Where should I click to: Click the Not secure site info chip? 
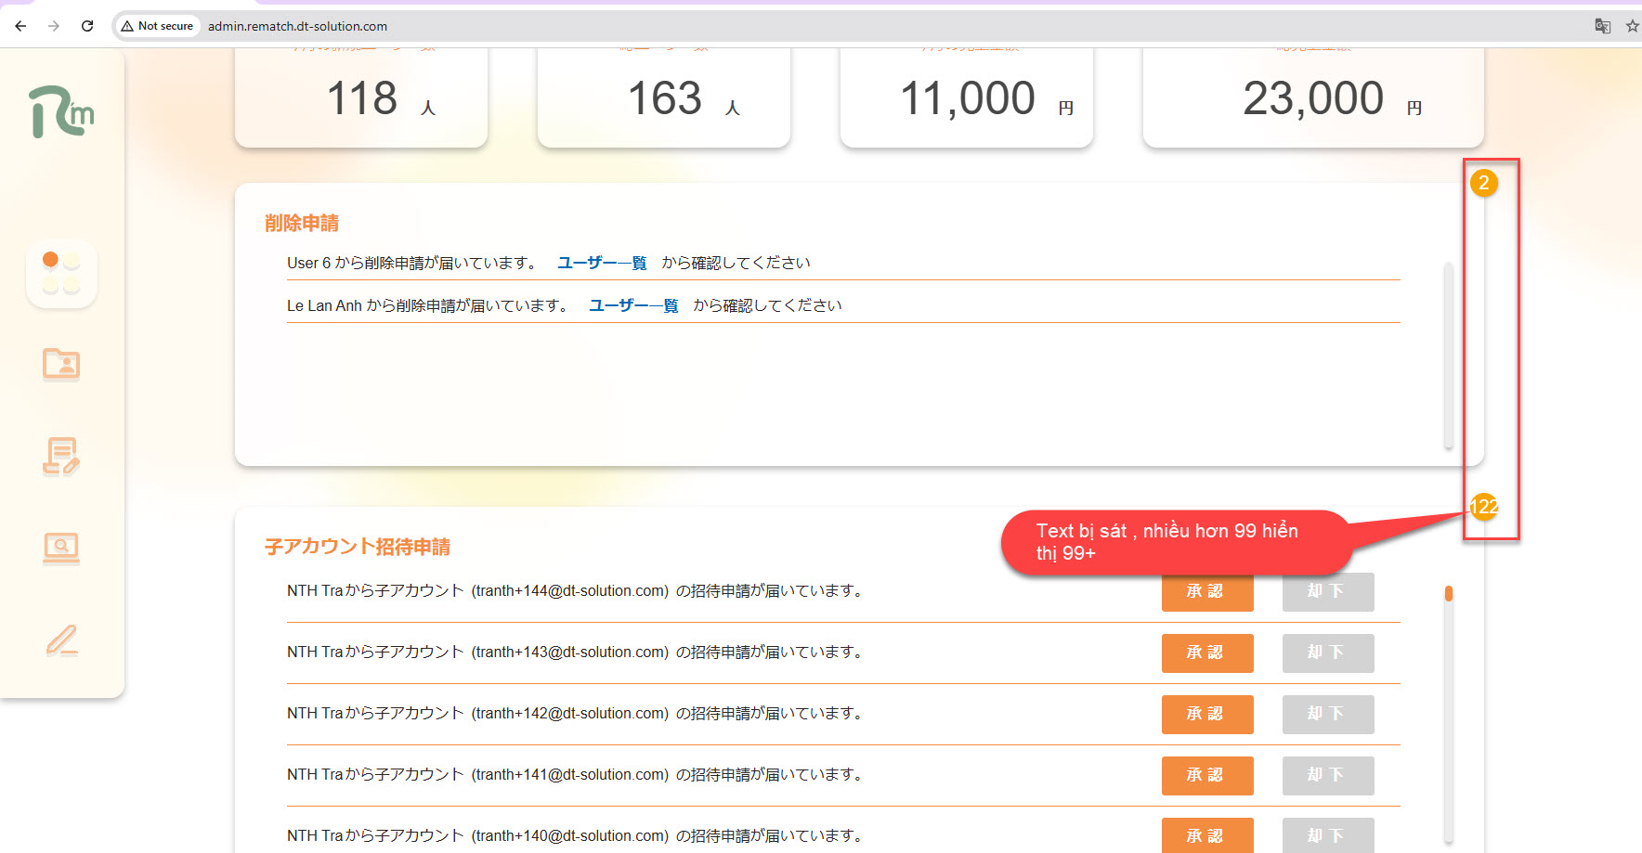(x=158, y=26)
